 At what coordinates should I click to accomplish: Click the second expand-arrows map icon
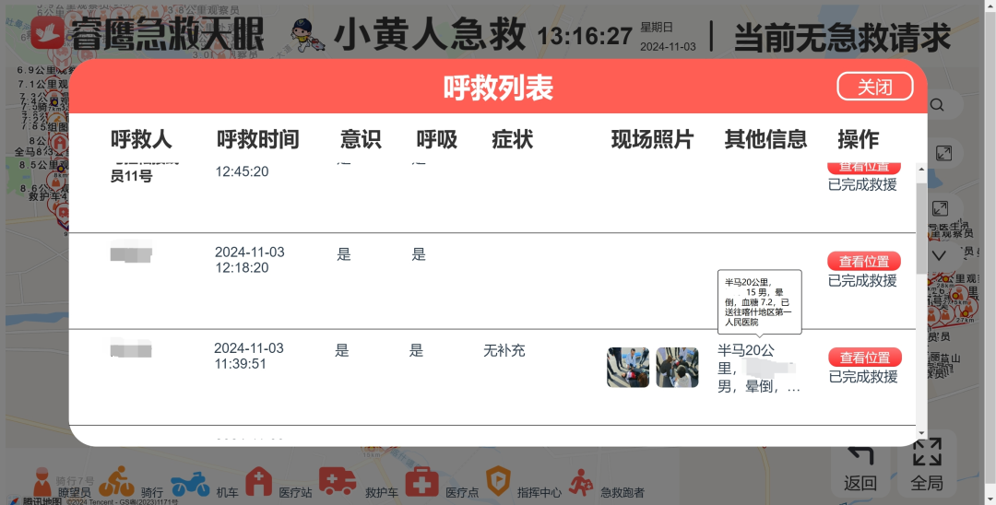(x=940, y=208)
